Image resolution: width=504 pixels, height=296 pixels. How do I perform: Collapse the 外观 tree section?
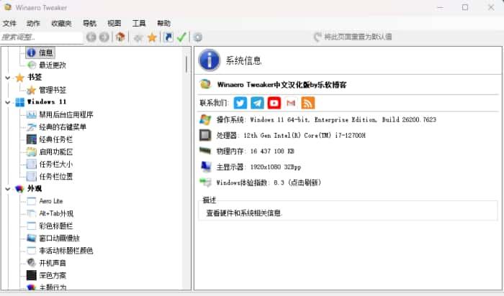tap(7, 189)
